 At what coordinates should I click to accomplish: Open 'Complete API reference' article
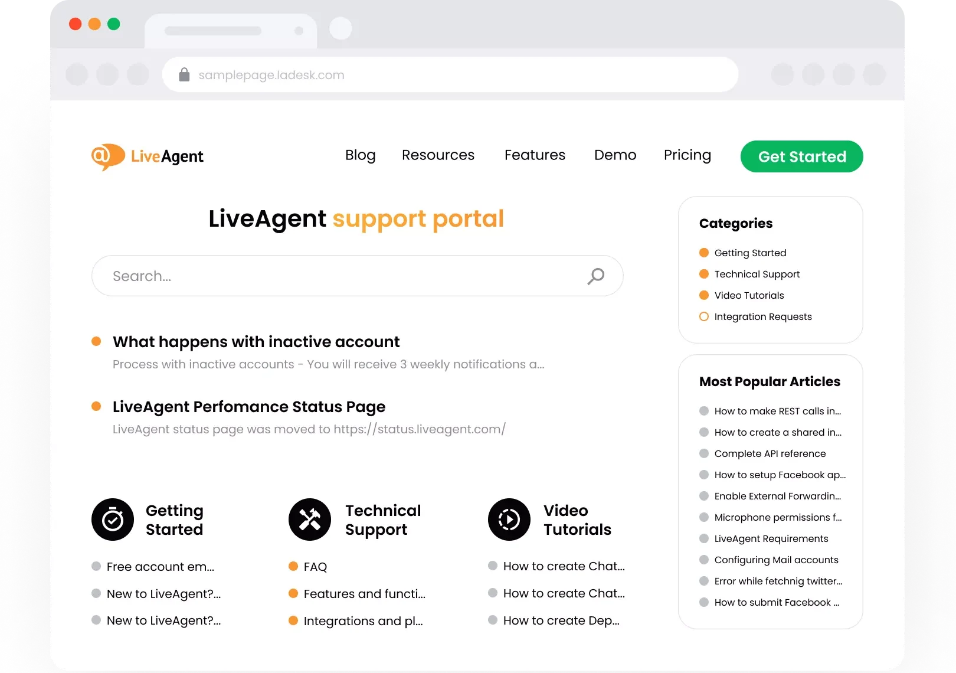770,453
